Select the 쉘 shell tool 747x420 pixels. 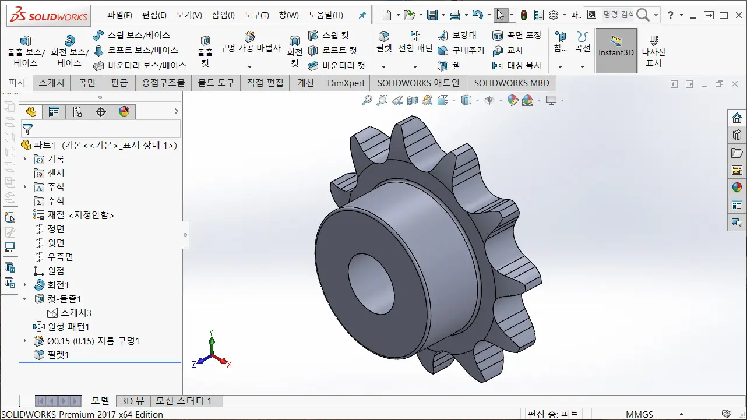pos(449,65)
